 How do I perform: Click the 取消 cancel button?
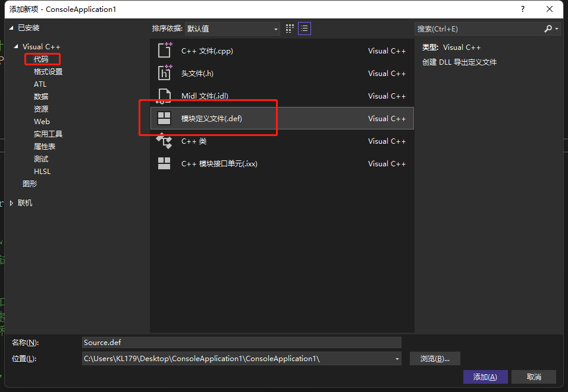click(x=534, y=377)
